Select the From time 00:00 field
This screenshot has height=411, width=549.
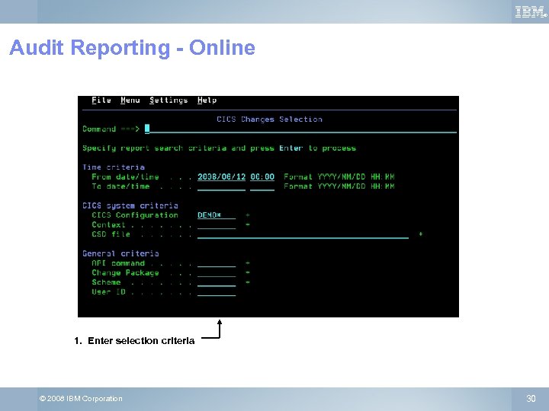click(x=262, y=177)
